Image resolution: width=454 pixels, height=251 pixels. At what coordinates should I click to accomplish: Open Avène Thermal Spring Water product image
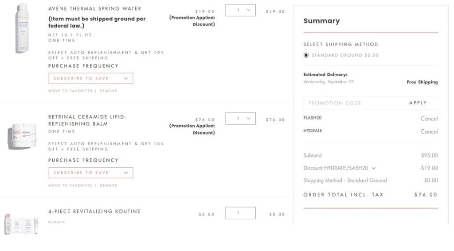click(x=22, y=29)
